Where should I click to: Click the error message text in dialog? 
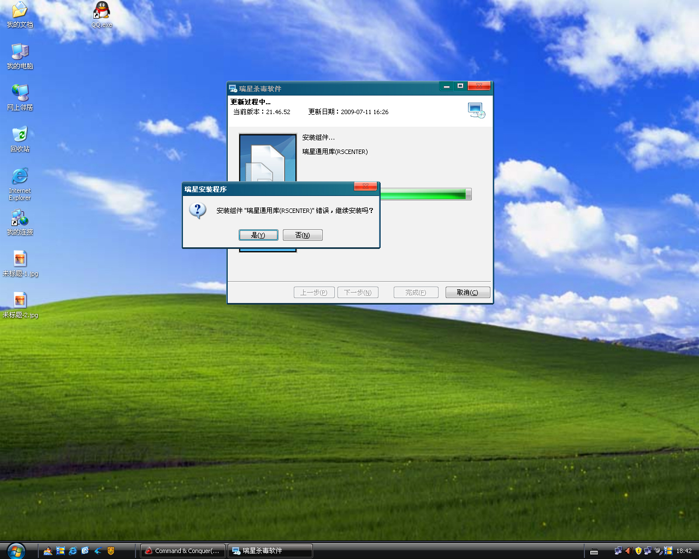295,211
